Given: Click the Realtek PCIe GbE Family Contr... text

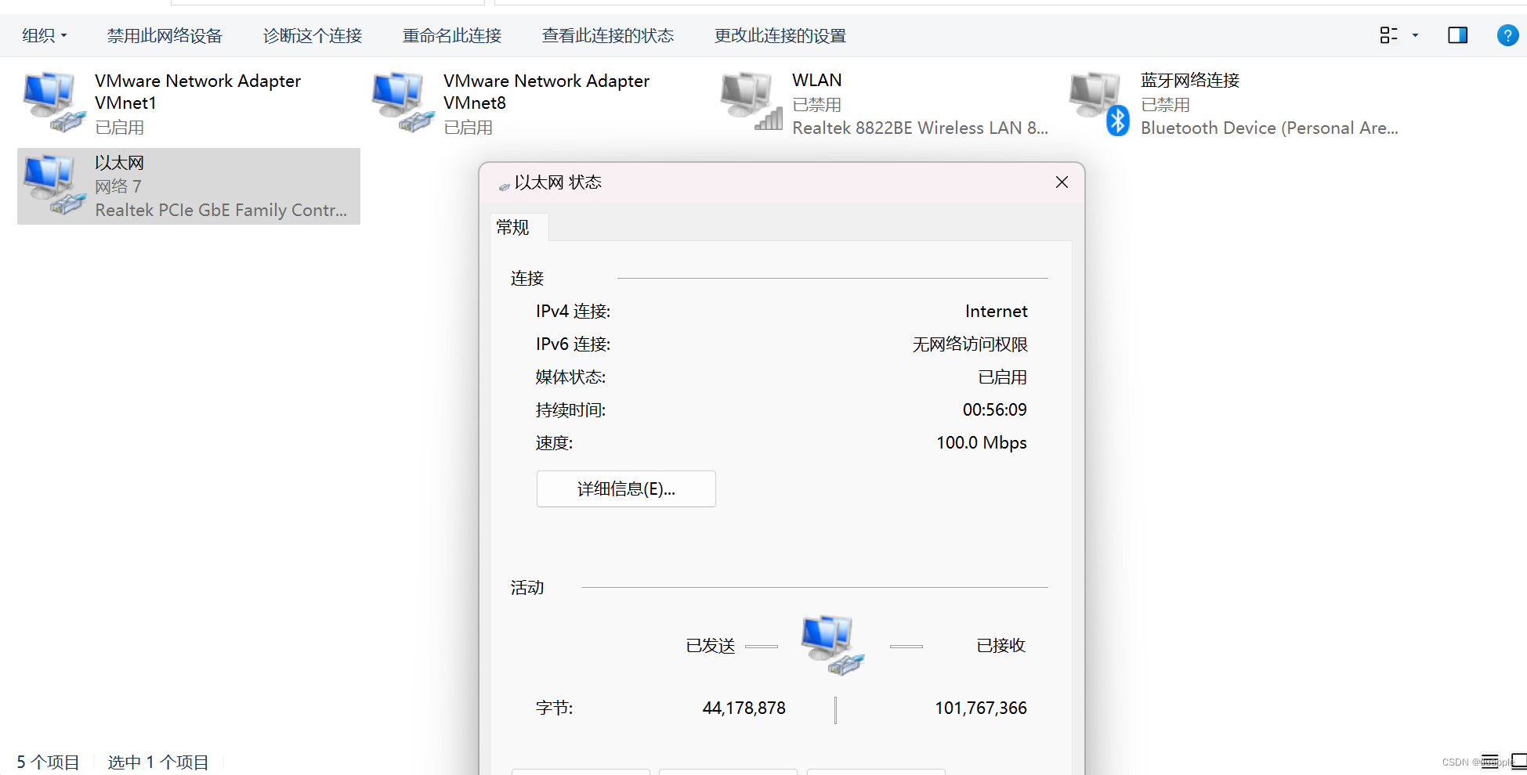Looking at the screenshot, I should [x=221, y=210].
